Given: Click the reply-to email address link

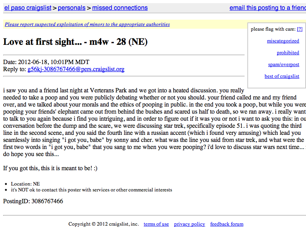Looking at the screenshot, I should point(76,69).
